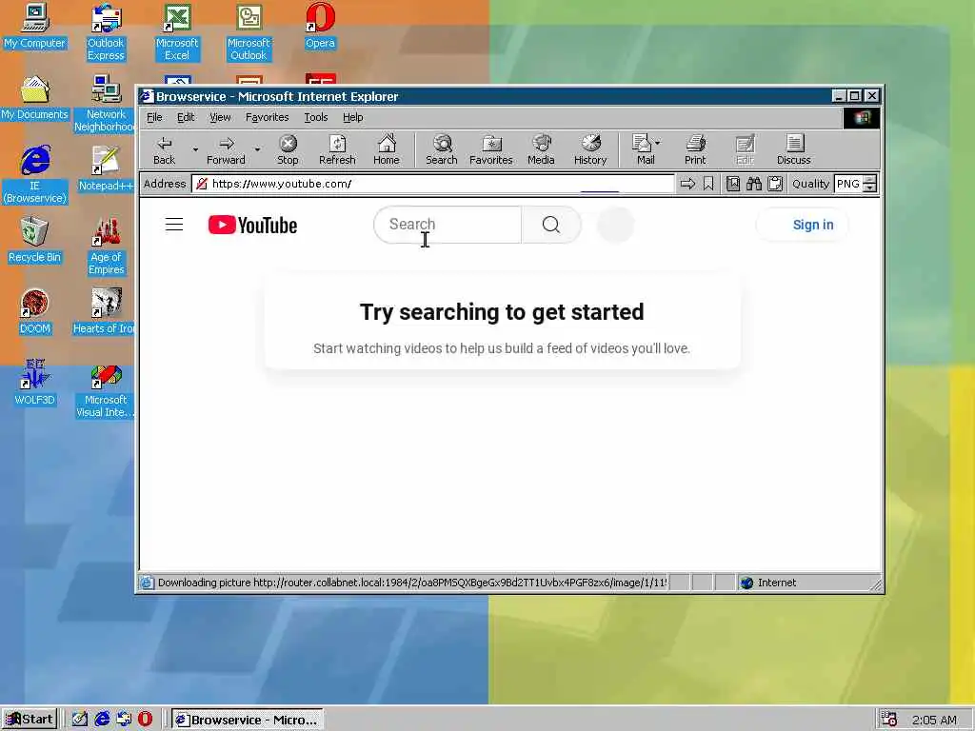975x731 pixels.
Task: Open the View menu
Action: pos(220,117)
